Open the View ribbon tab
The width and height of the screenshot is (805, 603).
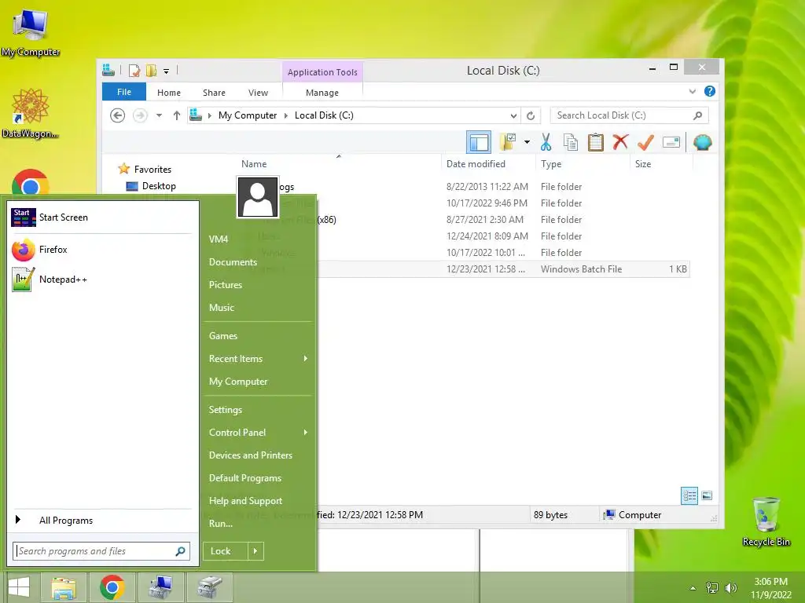(x=258, y=93)
